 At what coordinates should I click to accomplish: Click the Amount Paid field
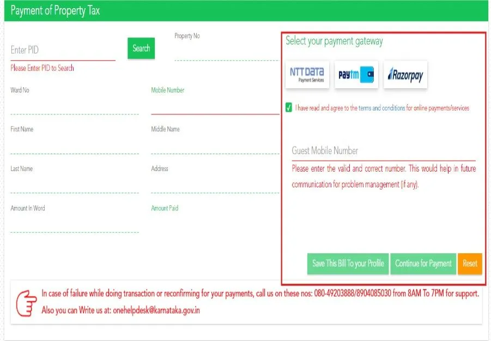pyautogui.click(x=215, y=224)
